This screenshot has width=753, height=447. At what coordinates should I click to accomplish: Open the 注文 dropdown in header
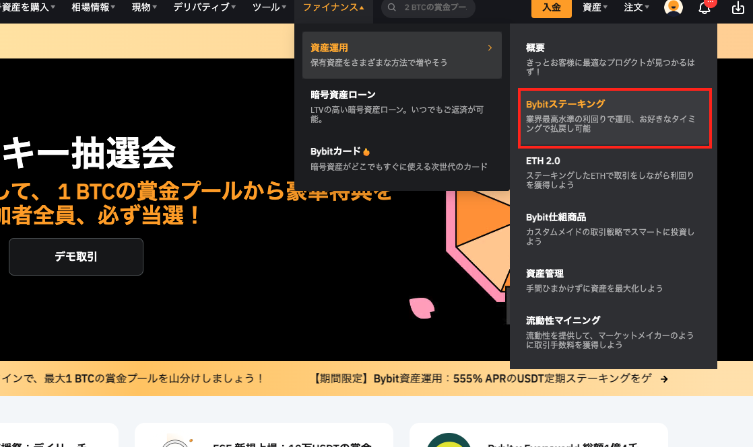636,7
